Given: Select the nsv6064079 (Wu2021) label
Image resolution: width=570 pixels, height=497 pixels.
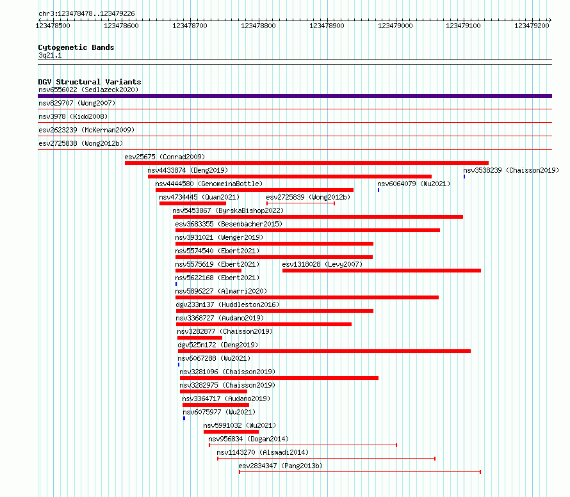Looking at the screenshot, I should [414, 184].
